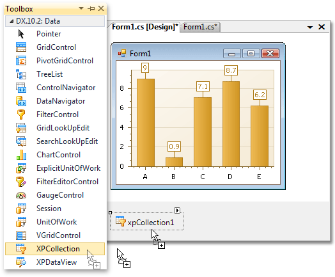Select the GaugeControl icon

point(21,195)
